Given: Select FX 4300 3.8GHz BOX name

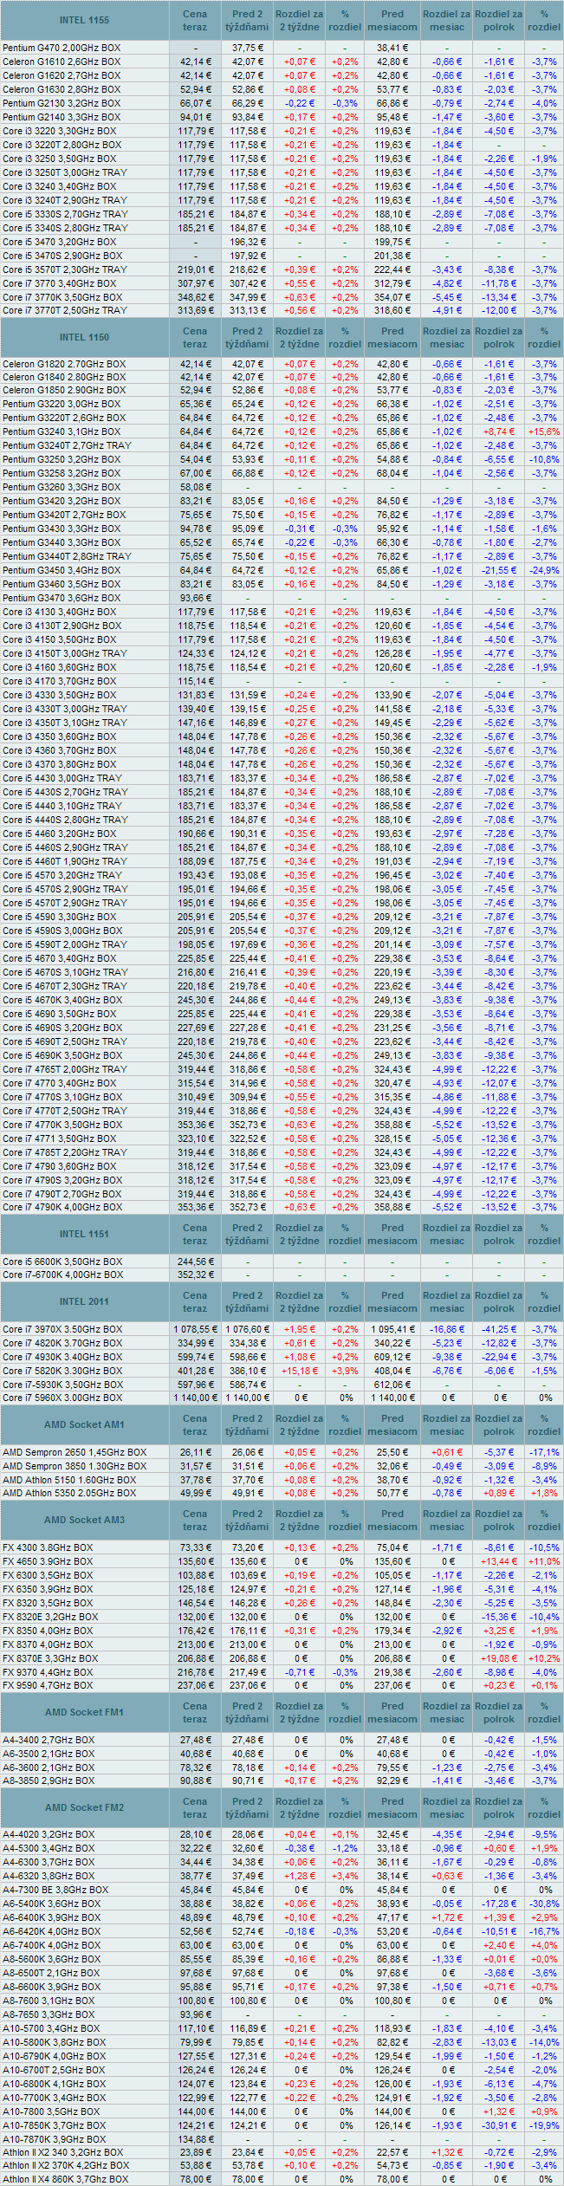Looking at the screenshot, I should (x=48, y=1547).
